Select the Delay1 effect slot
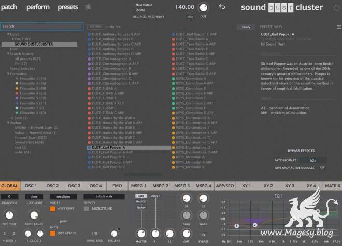 coord(155,196)
